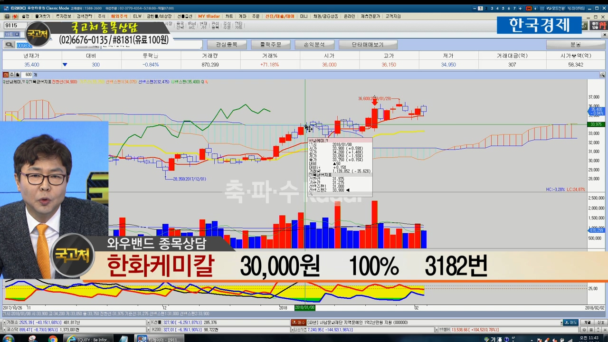This screenshot has height=342, width=608.
Task: Click the order button beside 관심종목
Action: (270, 45)
